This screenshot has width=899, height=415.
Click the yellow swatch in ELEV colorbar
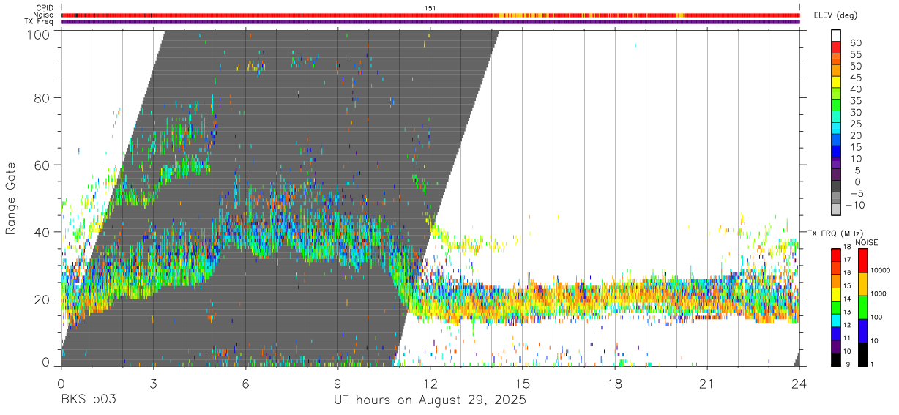[x=836, y=82]
